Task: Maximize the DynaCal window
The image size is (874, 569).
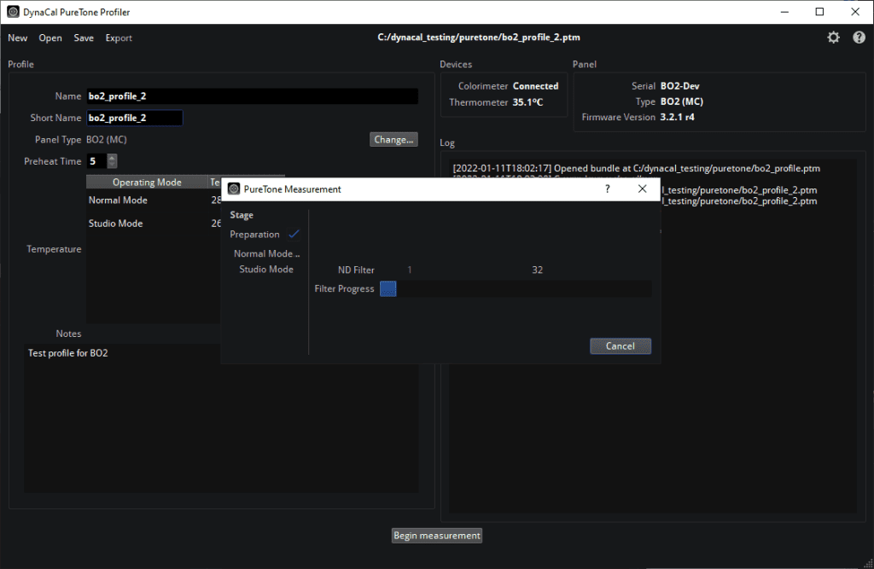Action: (x=819, y=12)
